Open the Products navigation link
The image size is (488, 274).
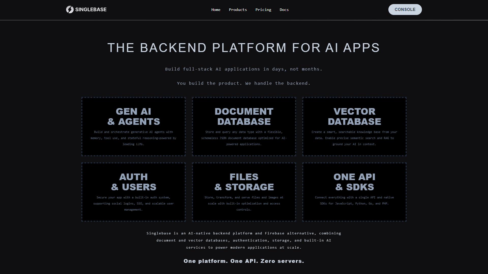coord(238,10)
